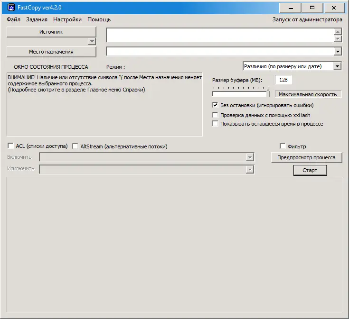Click into the source path text box
The width and height of the screenshot is (349, 319).
220,35
